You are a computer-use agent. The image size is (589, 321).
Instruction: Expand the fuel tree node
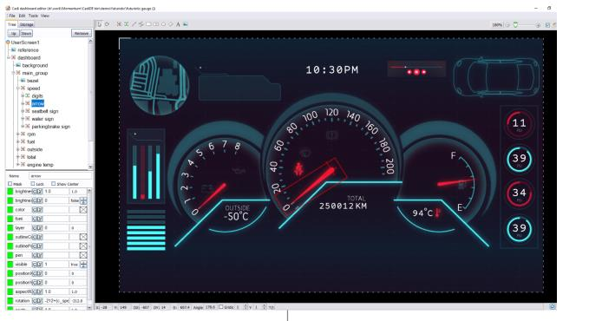click(x=17, y=141)
